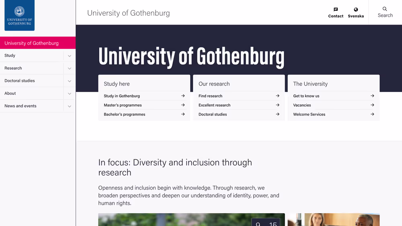402x226 pixels.
Task: Click the Openness and inclusion paragraph
Action: pyautogui.click(x=189, y=195)
